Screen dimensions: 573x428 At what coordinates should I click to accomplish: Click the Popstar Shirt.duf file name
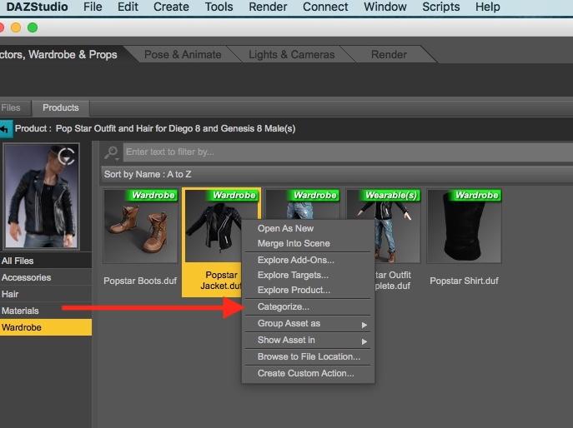point(464,281)
